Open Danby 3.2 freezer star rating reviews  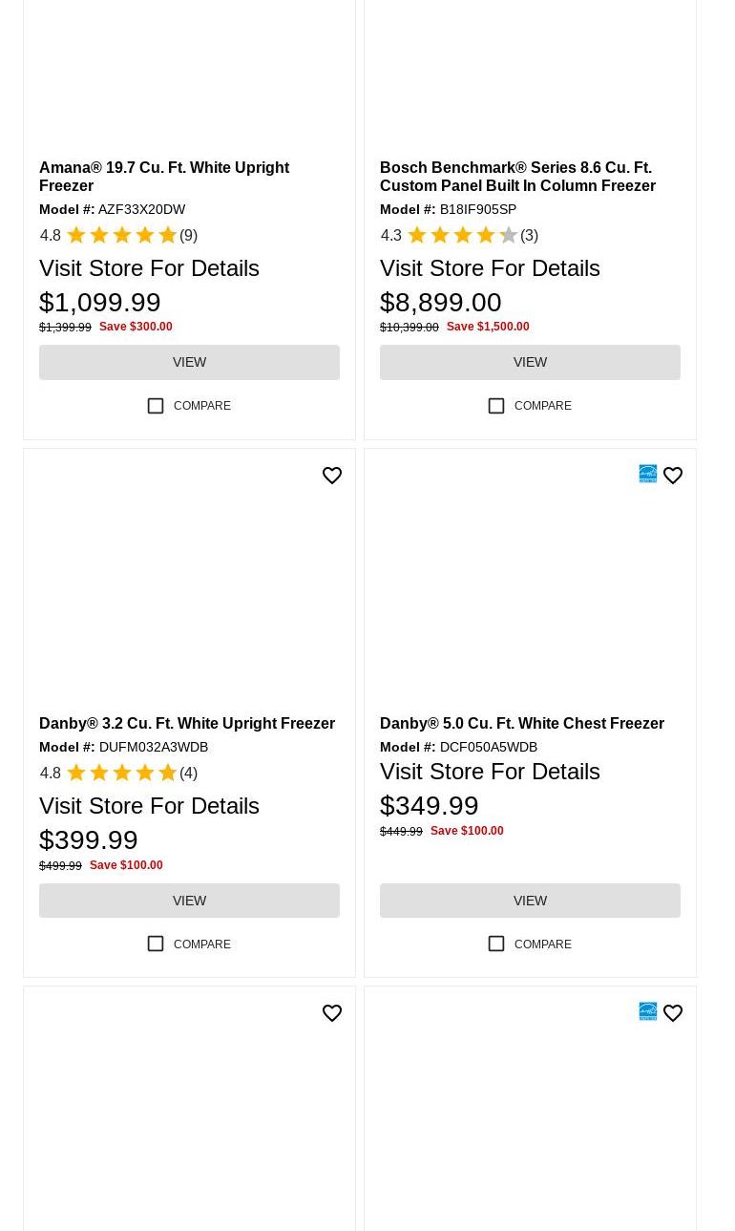pyautogui.click(x=120, y=773)
